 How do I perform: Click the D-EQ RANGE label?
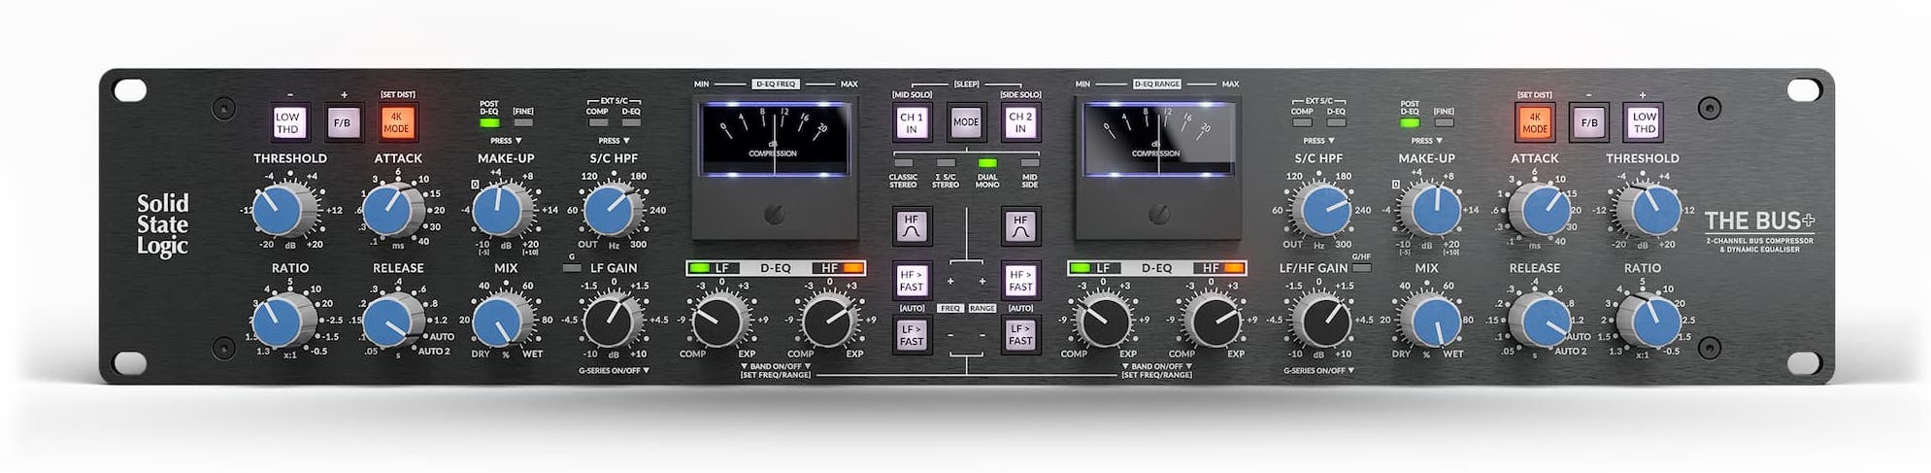pyautogui.click(x=1157, y=84)
